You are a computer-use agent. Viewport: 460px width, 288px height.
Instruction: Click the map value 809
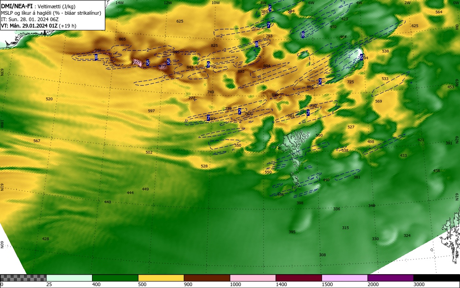pos(310,87)
